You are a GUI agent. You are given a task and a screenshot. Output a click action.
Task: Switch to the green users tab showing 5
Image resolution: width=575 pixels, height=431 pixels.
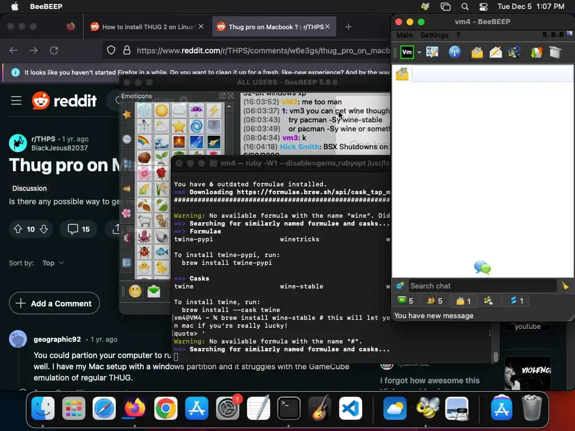[405, 301]
